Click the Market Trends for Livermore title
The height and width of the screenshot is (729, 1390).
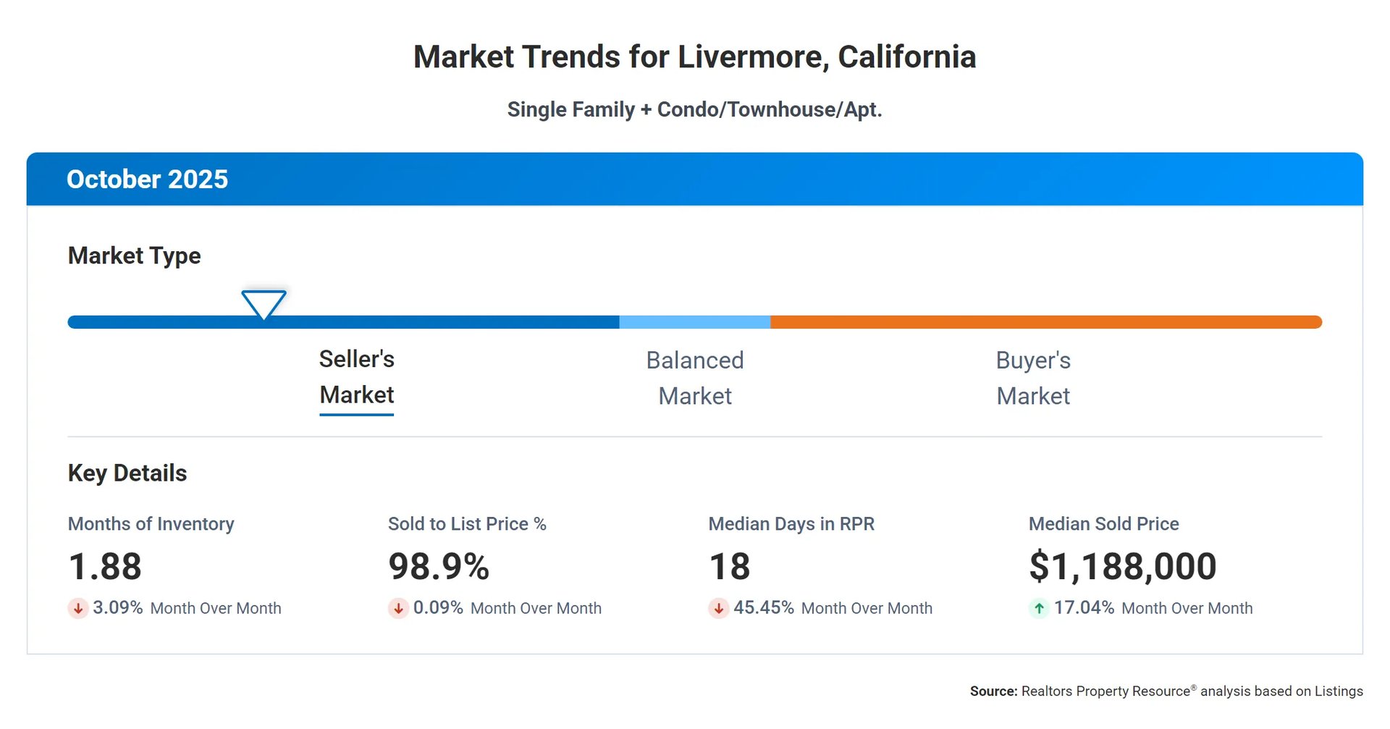(694, 57)
